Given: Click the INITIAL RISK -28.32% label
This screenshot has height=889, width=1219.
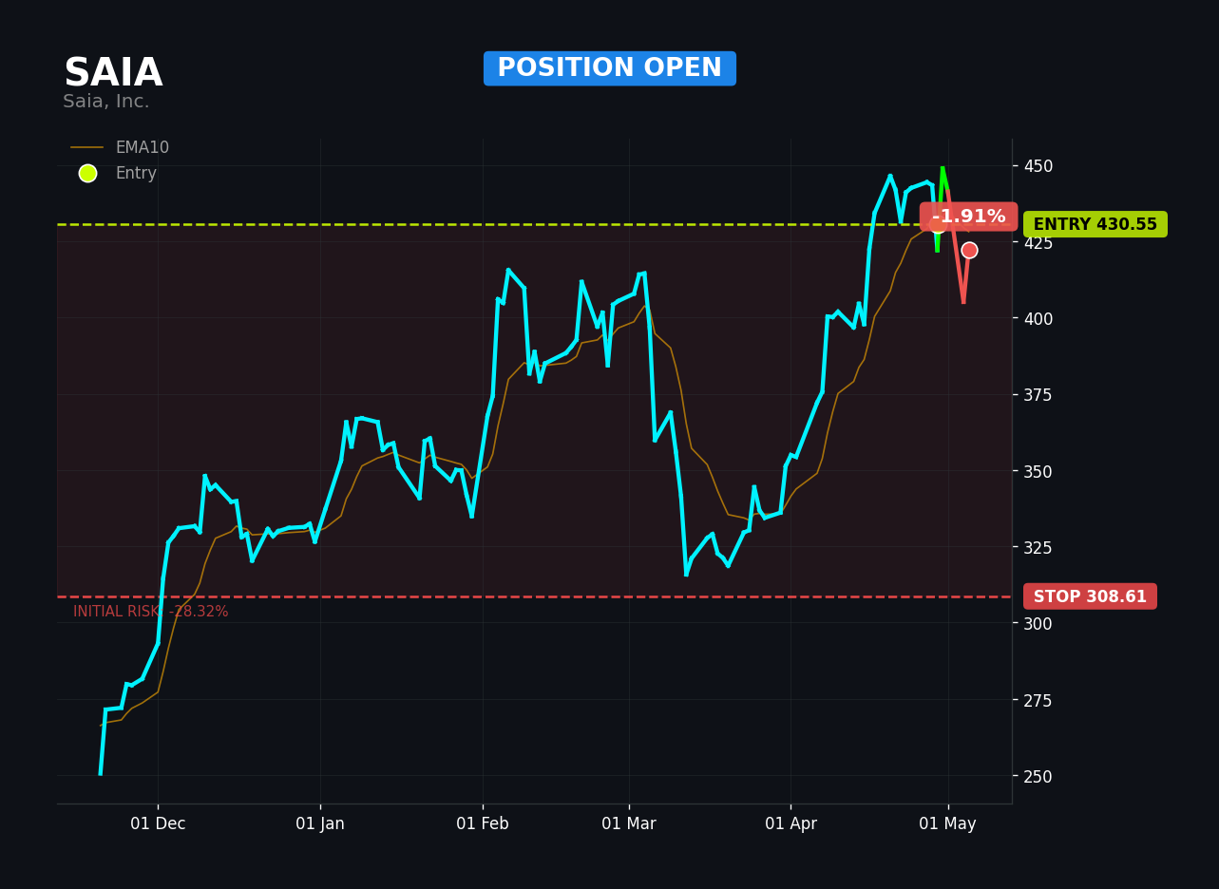Looking at the screenshot, I should [x=151, y=612].
